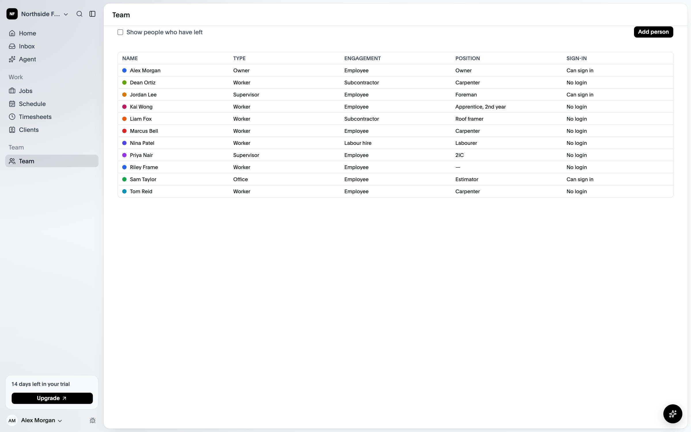This screenshot has width=691, height=432.
Task: Click Dean Ortiz's green color dot
Action: point(124,83)
